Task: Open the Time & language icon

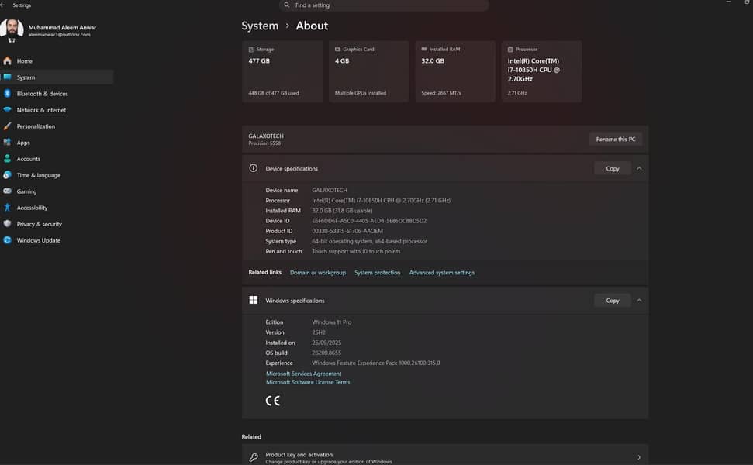Action: click(x=7, y=174)
